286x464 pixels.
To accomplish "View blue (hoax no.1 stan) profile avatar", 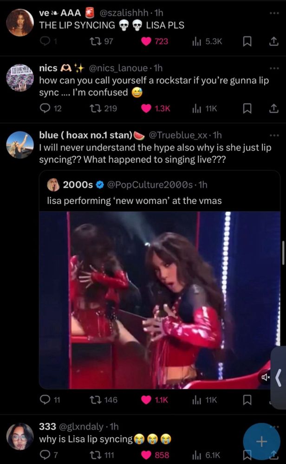I will pos(20,145).
